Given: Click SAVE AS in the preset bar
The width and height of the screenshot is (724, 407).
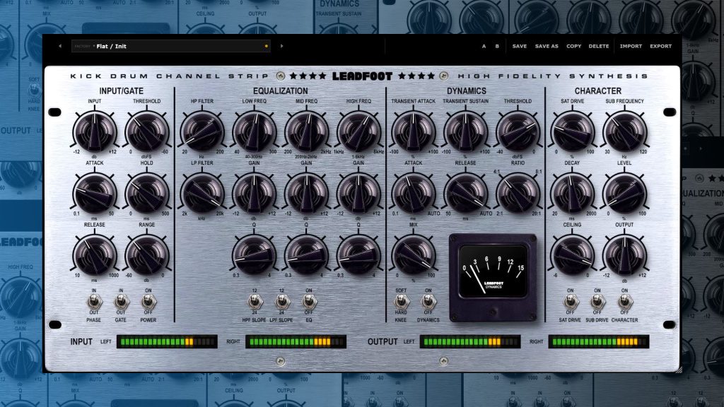Looking at the screenshot, I should 547,46.
